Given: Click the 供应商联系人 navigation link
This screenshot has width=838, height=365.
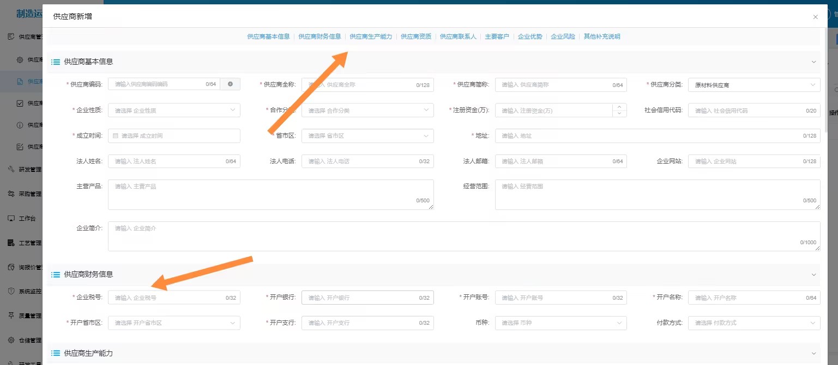Looking at the screenshot, I should [x=458, y=36].
